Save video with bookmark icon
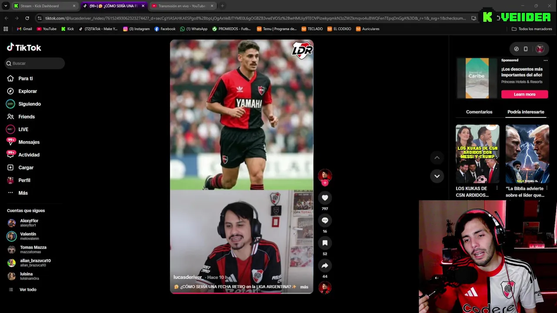 tap(325, 243)
